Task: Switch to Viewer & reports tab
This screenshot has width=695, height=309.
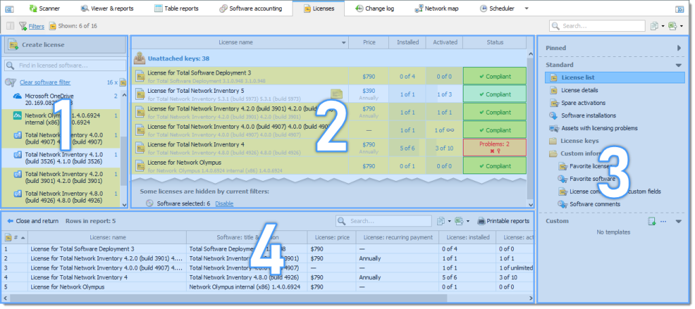Action: 107,8
